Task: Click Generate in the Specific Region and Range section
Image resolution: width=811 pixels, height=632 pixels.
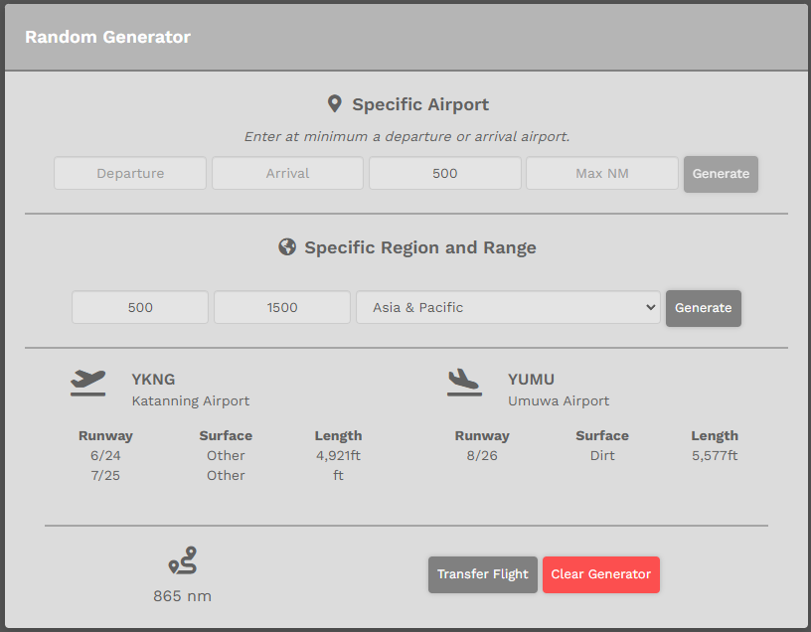Action: pyautogui.click(x=703, y=308)
